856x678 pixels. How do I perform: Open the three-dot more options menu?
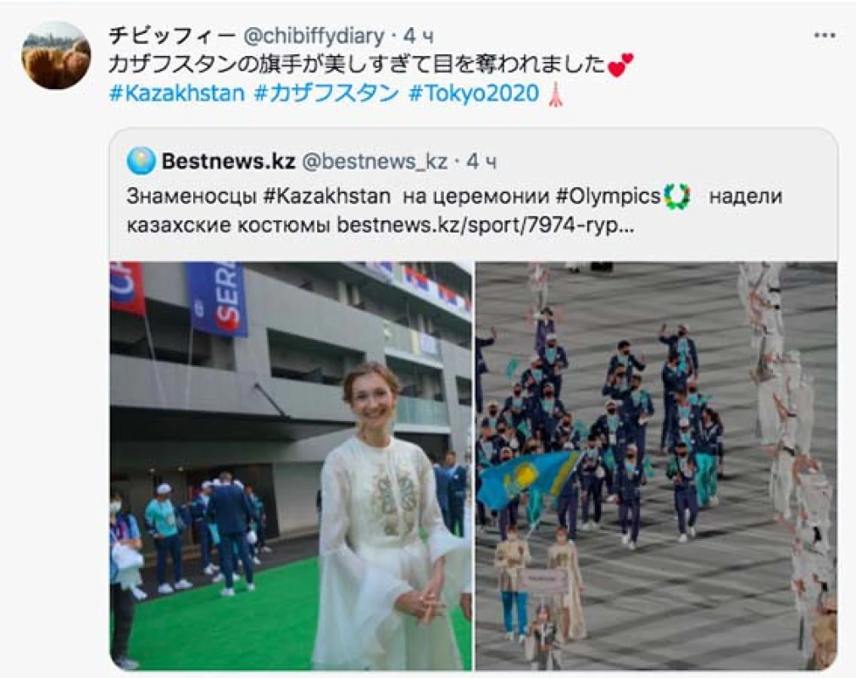click(x=825, y=36)
